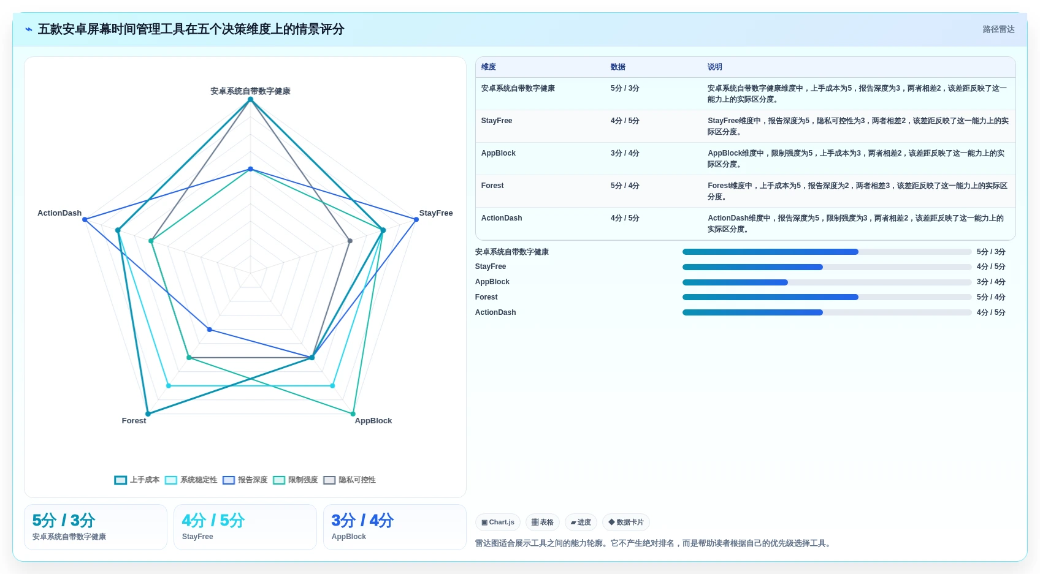Click the 3分 / 4分 cell in AppBlock table row
The height and width of the screenshot is (574, 1040).
625,154
